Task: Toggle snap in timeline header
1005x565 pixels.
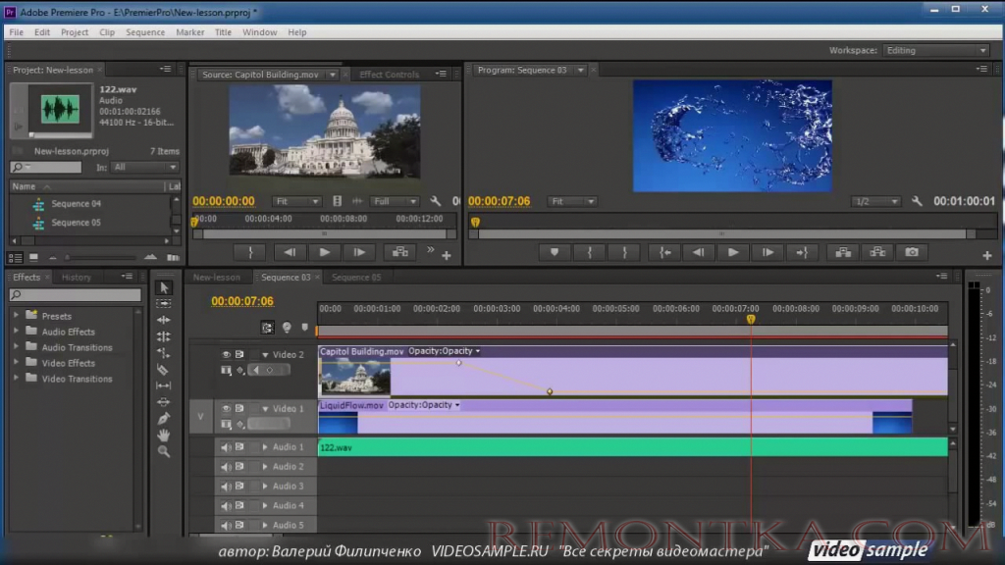Action: click(x=267, y=328)
